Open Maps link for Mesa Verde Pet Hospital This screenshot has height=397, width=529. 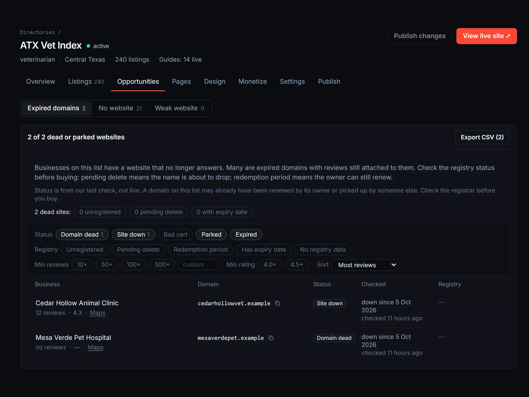(x=96, y=347)
